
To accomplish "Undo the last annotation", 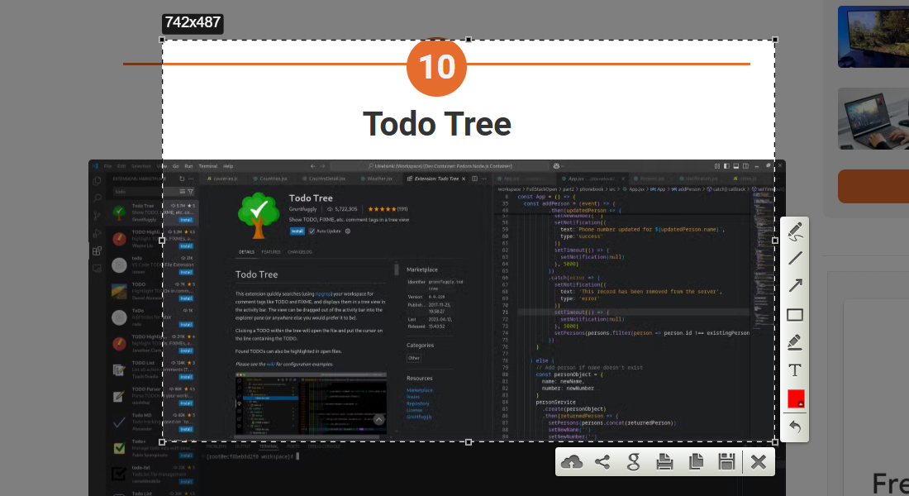I will coord(795,427).
